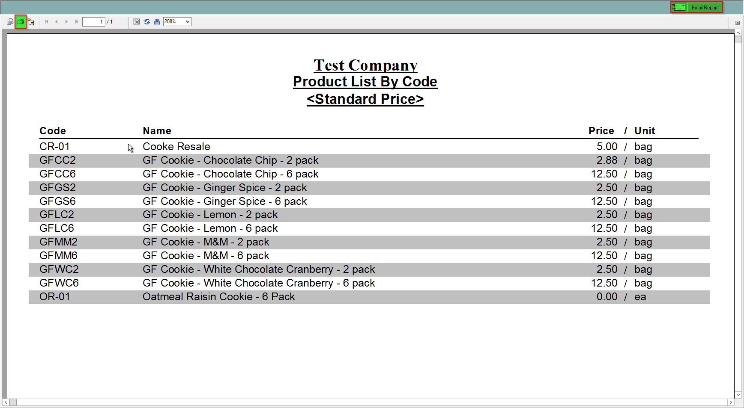
Task: Click the Print Report icon
Action: [x=21, y=22]
